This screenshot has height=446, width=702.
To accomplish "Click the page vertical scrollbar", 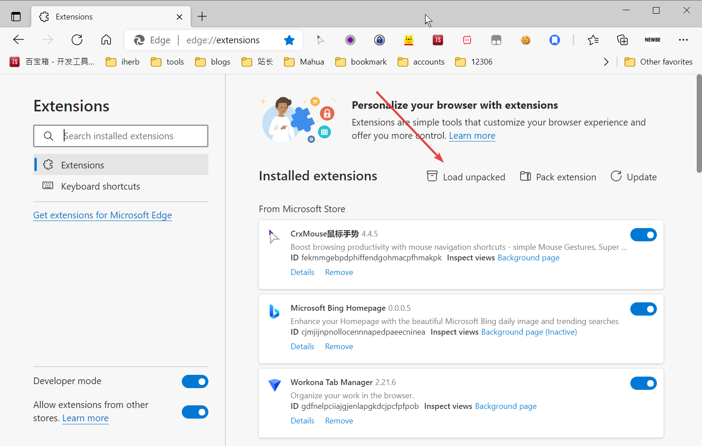I will click(699, 124).
